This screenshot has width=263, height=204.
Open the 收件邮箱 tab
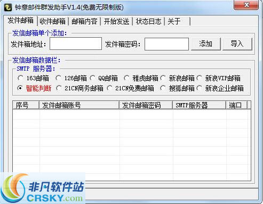(x=52, y=21)
